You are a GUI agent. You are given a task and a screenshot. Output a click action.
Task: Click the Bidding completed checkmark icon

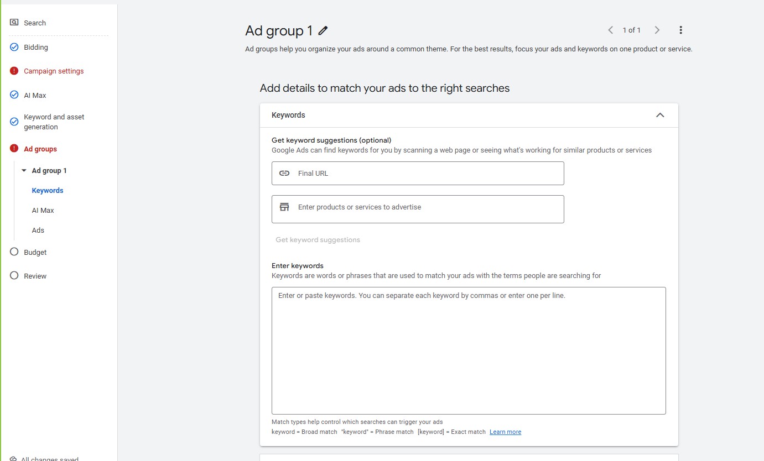[14, 47]
